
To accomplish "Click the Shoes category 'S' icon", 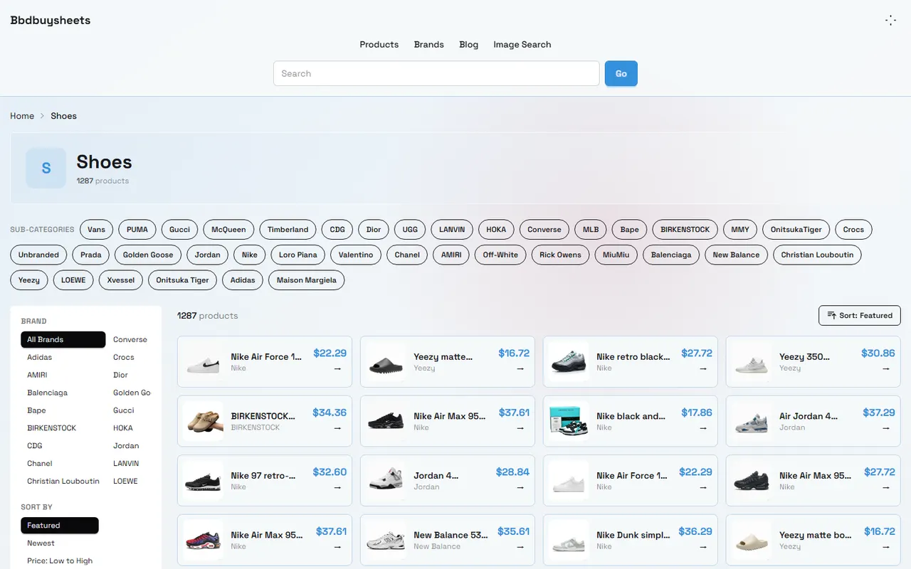I will 46,168.
